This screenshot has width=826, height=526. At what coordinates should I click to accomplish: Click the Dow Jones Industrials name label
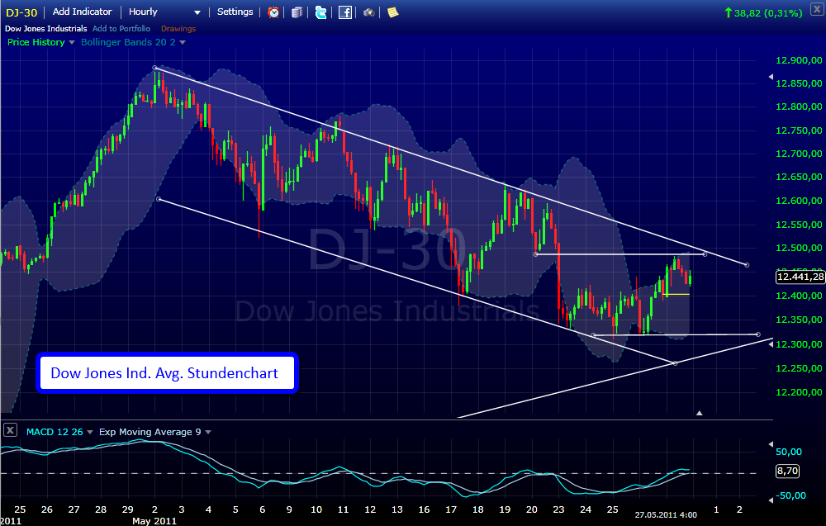[x=45, y=28]
